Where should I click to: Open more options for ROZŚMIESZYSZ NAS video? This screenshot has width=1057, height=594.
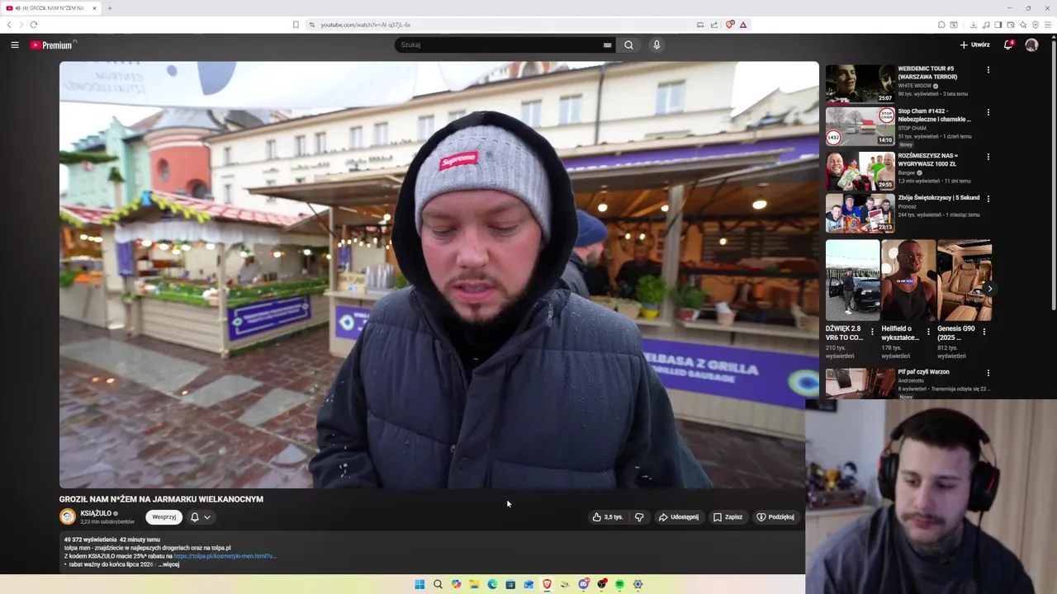pos(988,157)
